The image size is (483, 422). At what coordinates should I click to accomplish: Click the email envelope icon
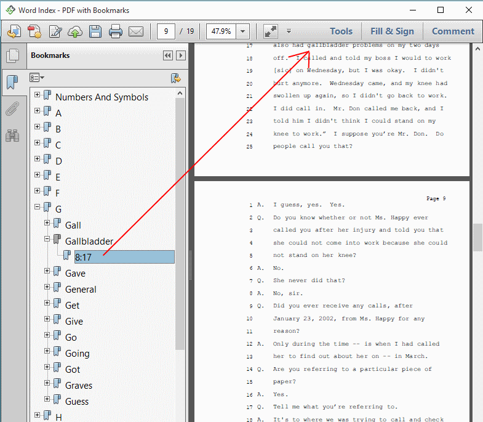point(136,31)
